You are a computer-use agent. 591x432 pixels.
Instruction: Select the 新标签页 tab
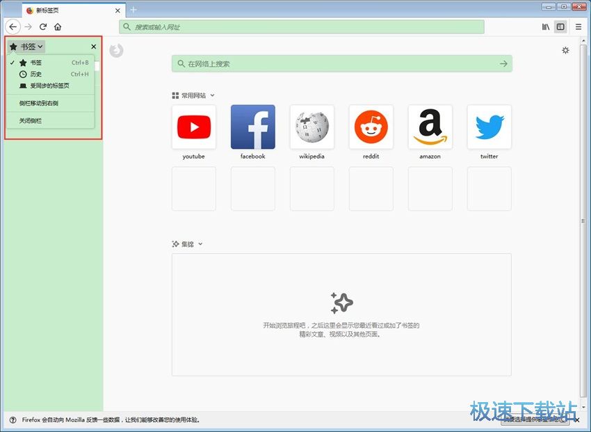(74, 10)
